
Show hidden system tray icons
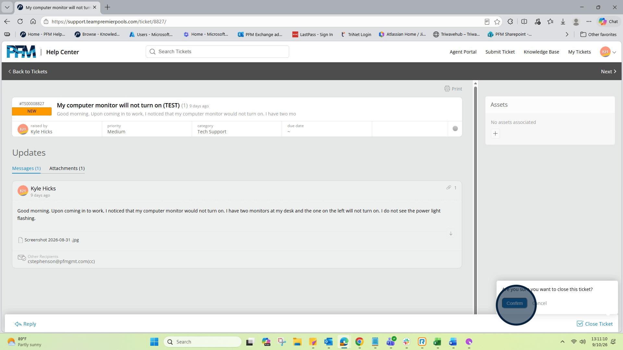point(562,342)
